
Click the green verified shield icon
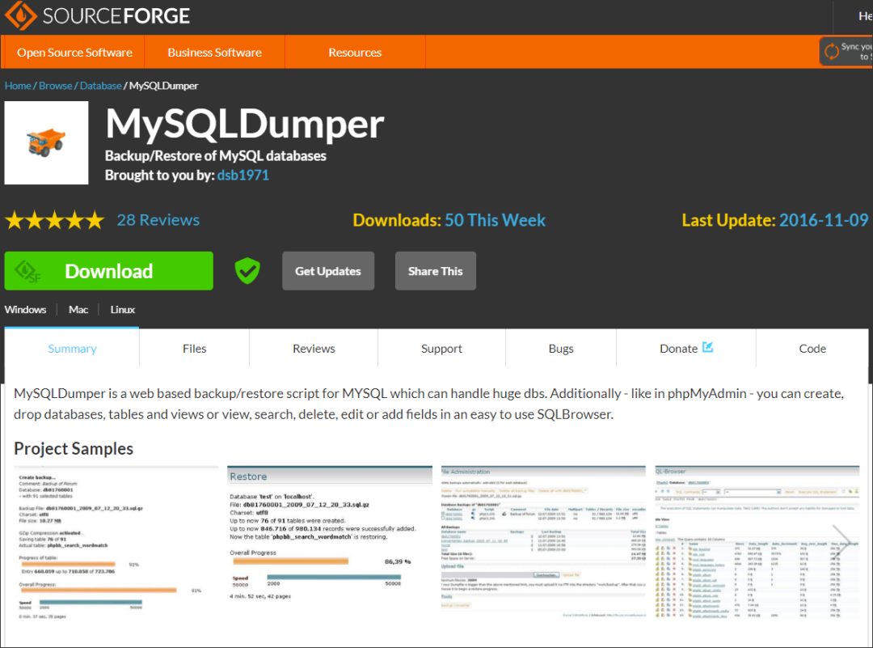click(247, 270)
